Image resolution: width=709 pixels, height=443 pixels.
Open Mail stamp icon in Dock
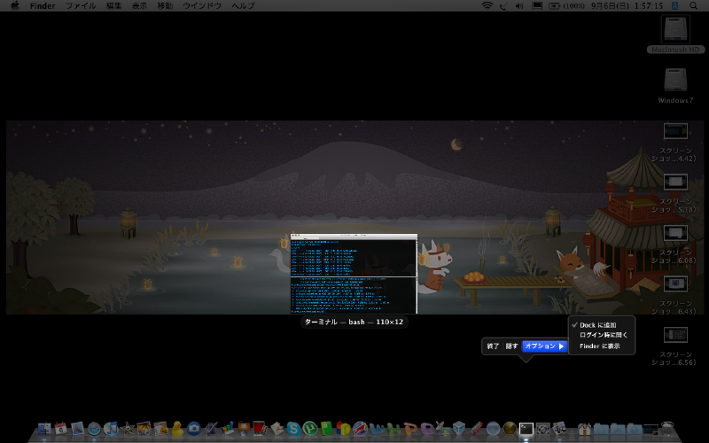(77, 428)
